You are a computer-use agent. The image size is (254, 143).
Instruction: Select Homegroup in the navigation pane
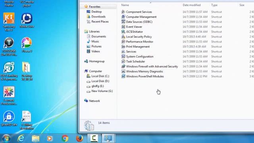[x=97, y=61]
